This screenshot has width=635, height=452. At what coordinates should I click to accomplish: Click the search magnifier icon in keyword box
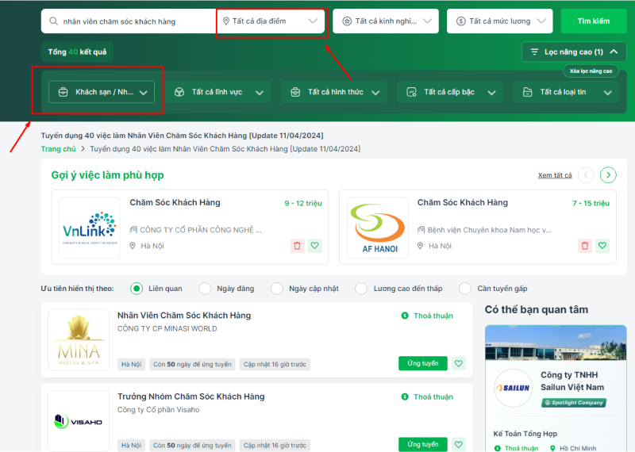click(53, 21)
